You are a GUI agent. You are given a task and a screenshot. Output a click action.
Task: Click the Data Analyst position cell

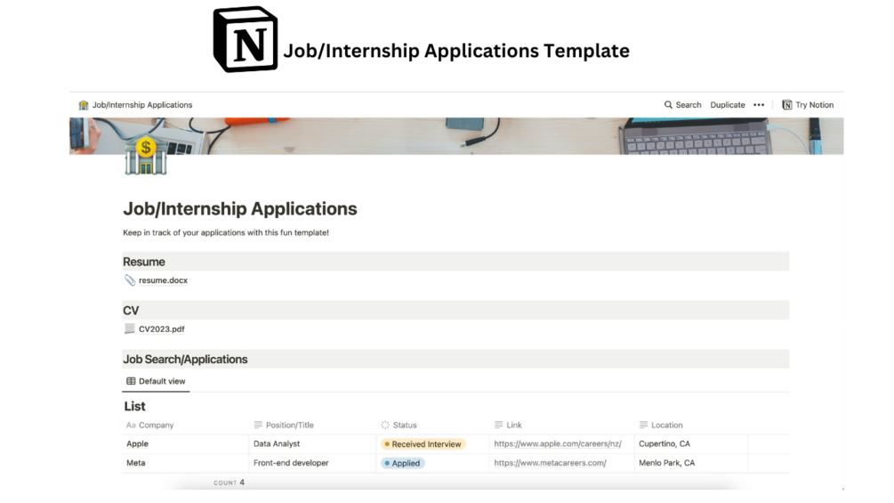point(277,444)
